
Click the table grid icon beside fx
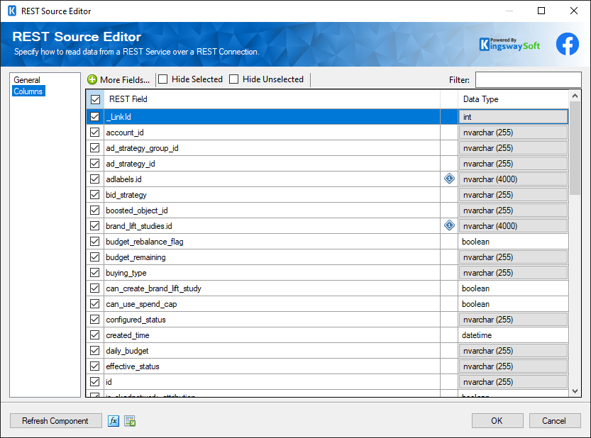[x=130, y=421]
